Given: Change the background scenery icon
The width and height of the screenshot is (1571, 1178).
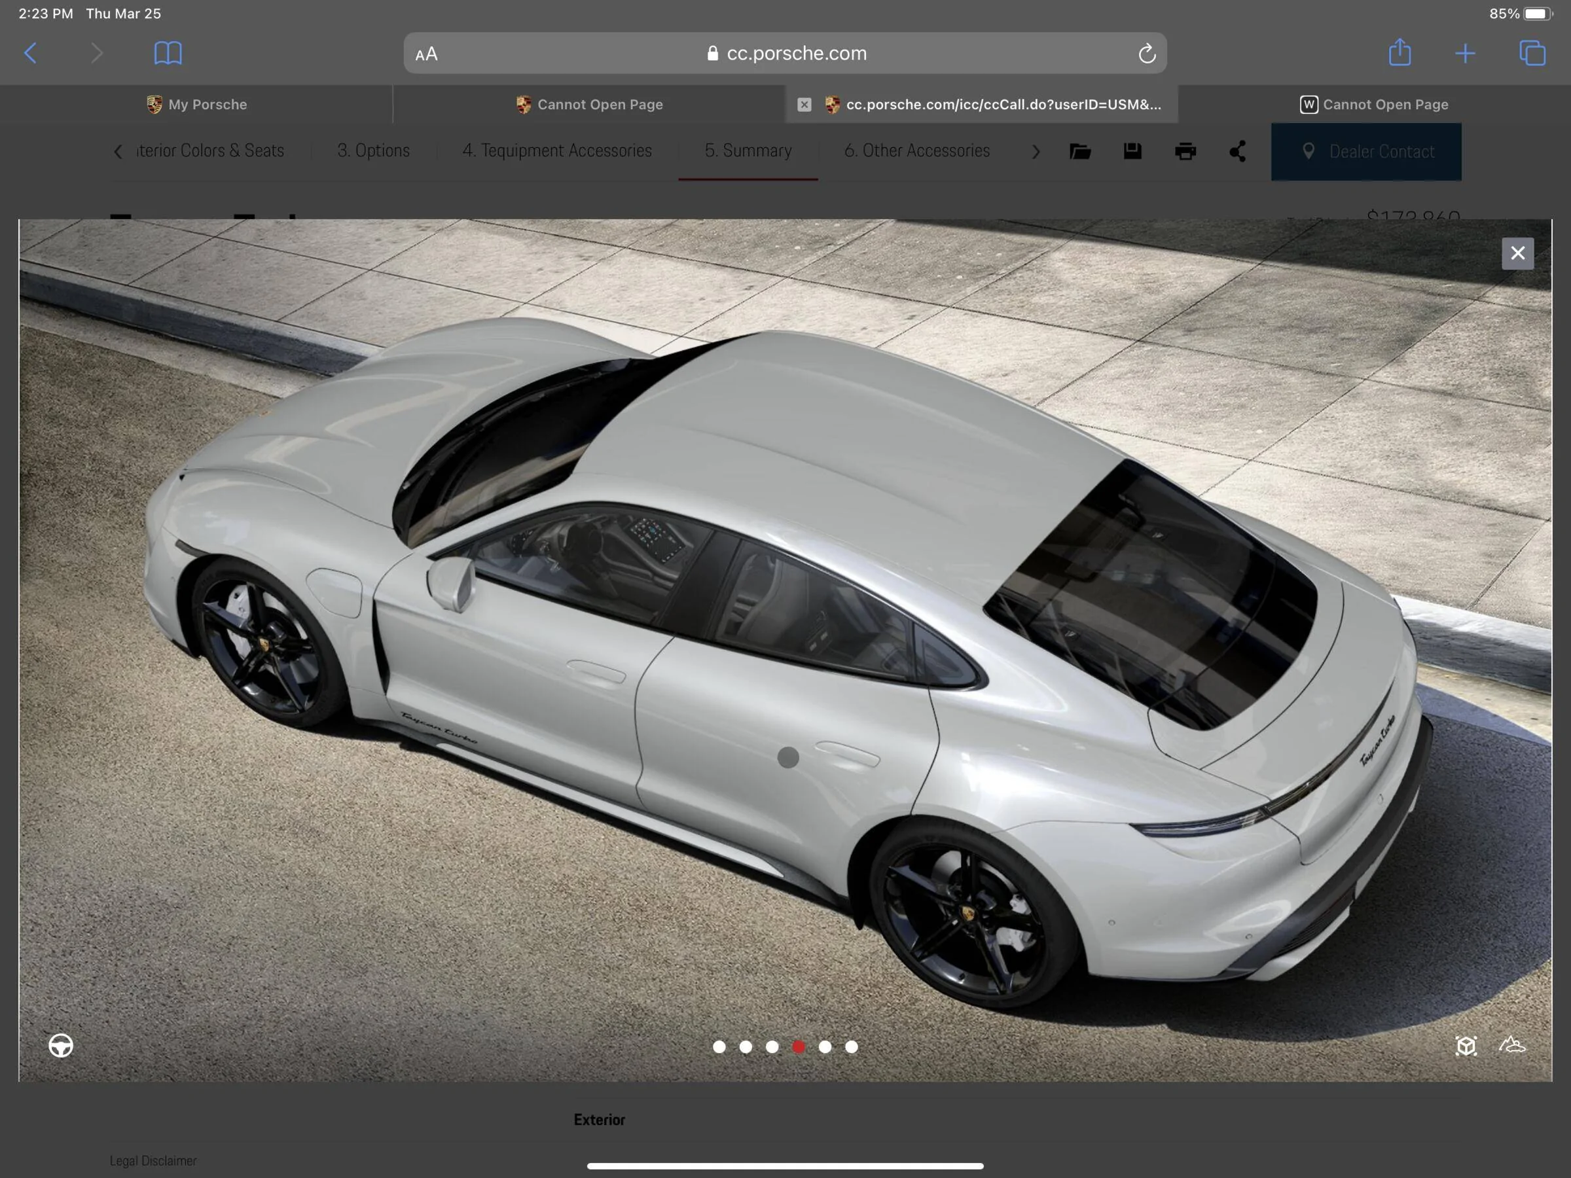Looking at the screenshot, I should [1512, 1044].
